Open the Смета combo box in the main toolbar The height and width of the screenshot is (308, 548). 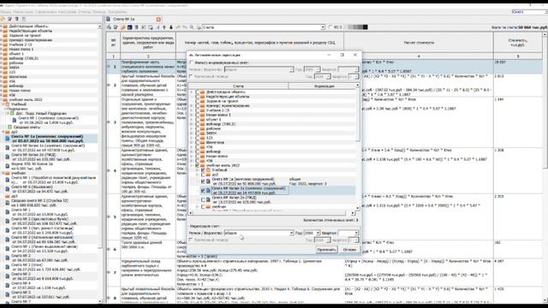pos(323,27)
